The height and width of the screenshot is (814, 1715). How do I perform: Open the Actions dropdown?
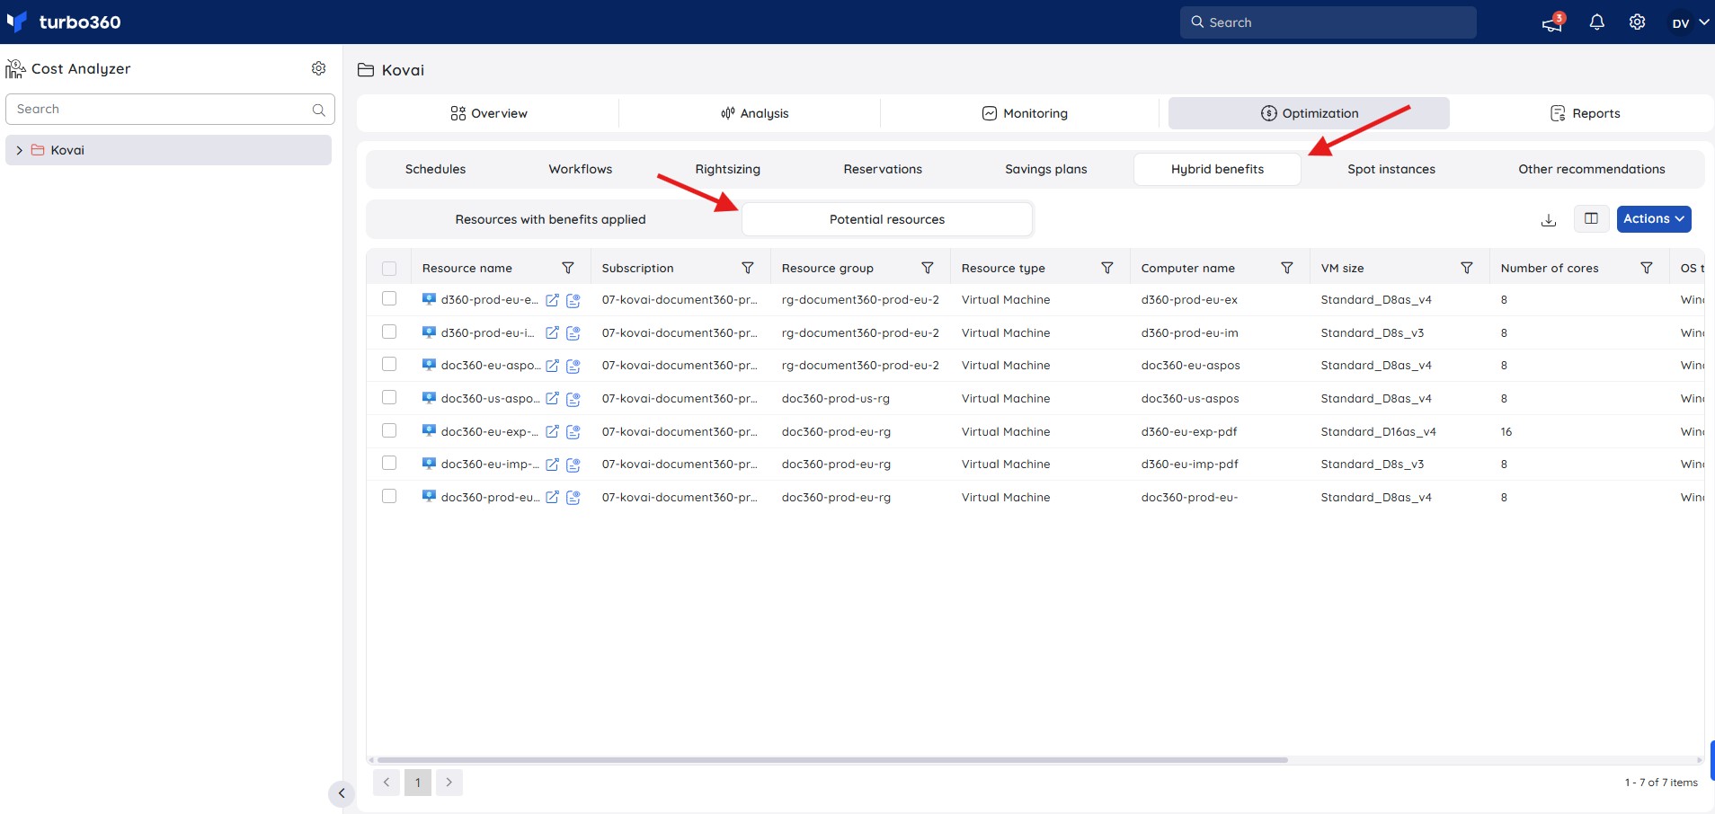pyautogui.click(x=1654, y=219)
